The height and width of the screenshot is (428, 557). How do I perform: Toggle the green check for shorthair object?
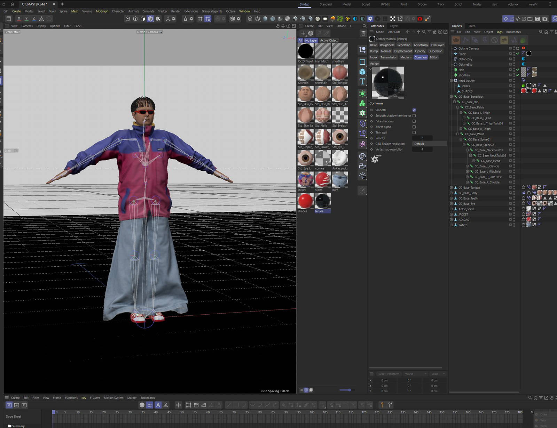(x=518, y=75)
